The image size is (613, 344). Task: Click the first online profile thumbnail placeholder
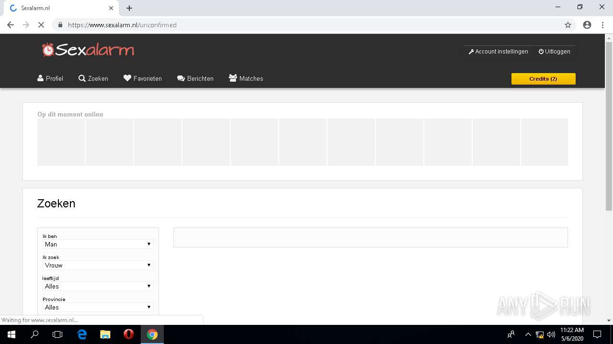point(61,142)
